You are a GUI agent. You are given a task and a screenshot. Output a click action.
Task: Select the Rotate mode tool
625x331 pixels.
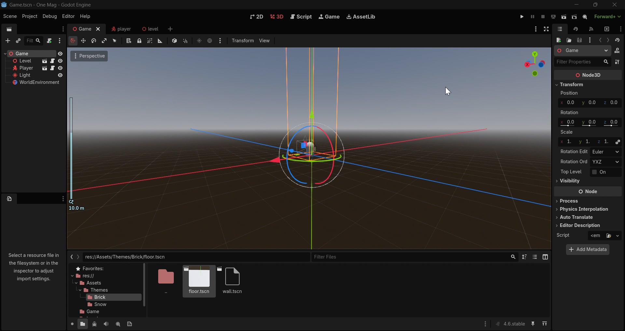94,41
